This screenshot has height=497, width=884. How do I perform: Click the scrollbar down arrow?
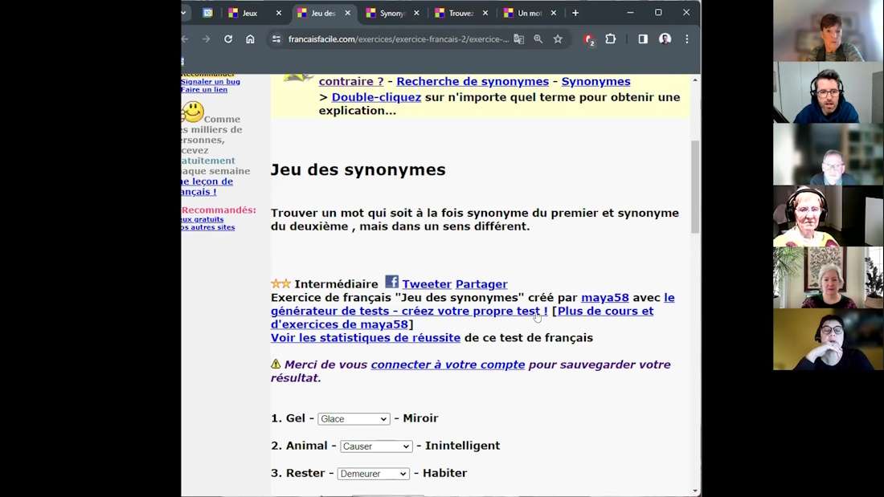695,491
